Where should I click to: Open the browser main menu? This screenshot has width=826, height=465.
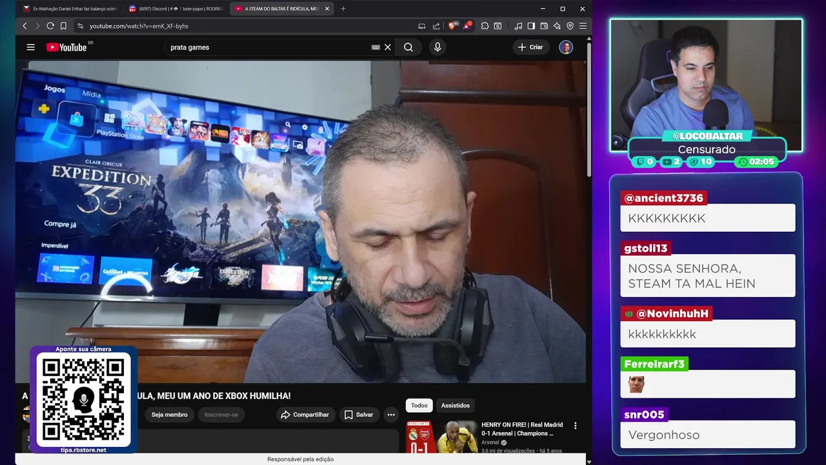click(x=583, y=26)
